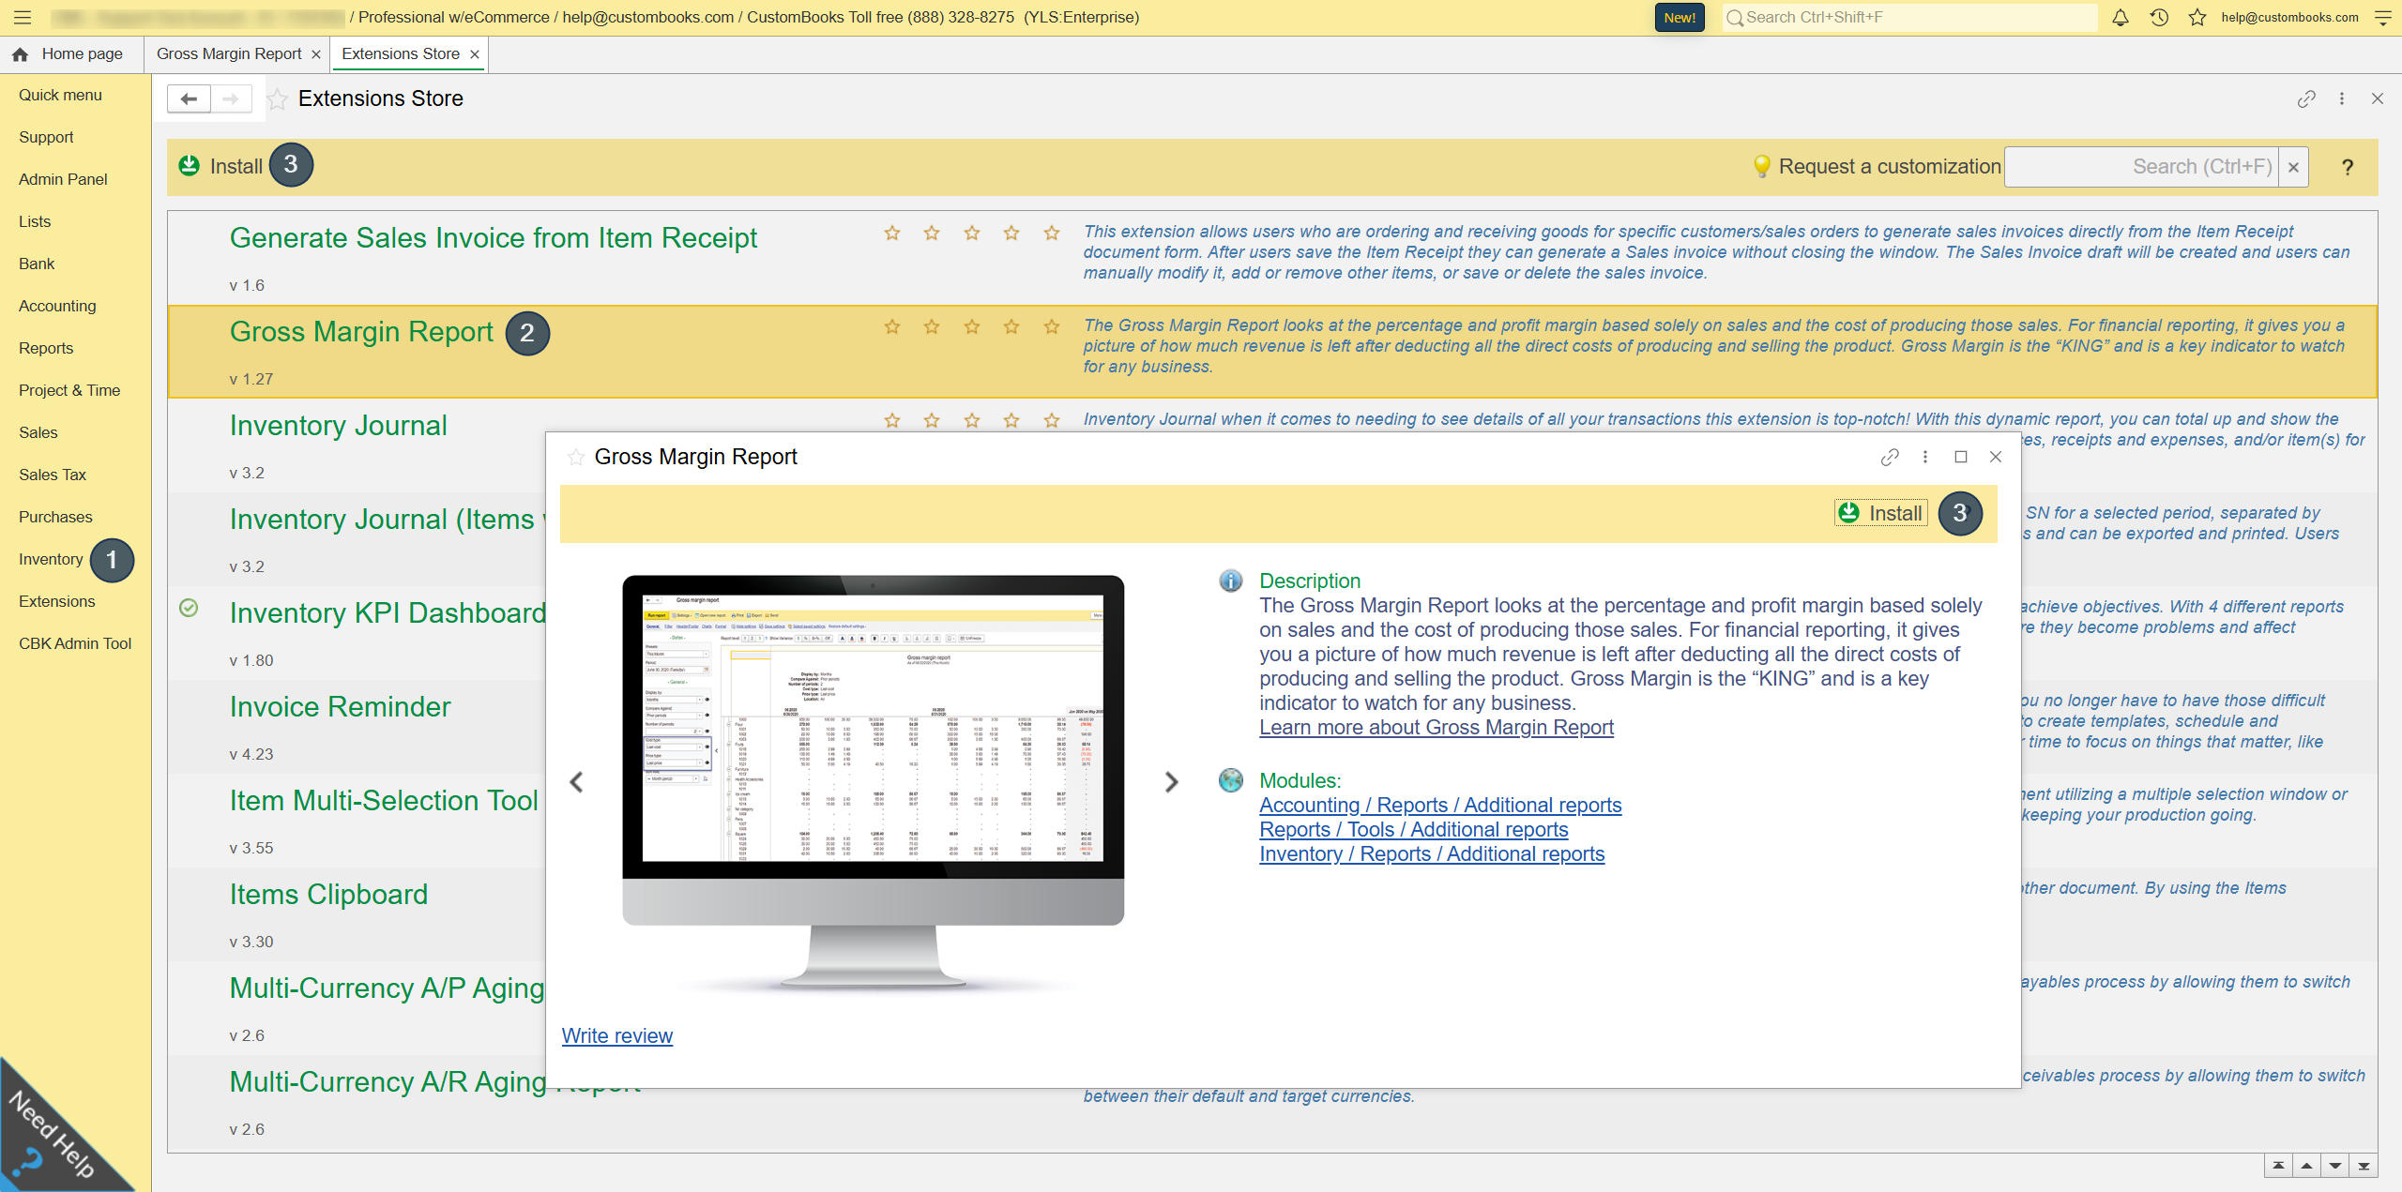Open Learn more about Gross Margin Report link
This screenshot has height=1192, width=2402.
1436,728
